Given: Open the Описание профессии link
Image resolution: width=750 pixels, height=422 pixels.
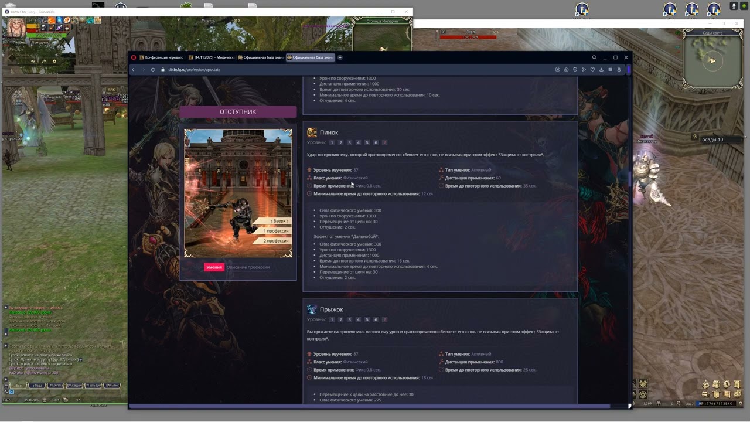Looking at the screenshot, I should (x=248, y=267).
